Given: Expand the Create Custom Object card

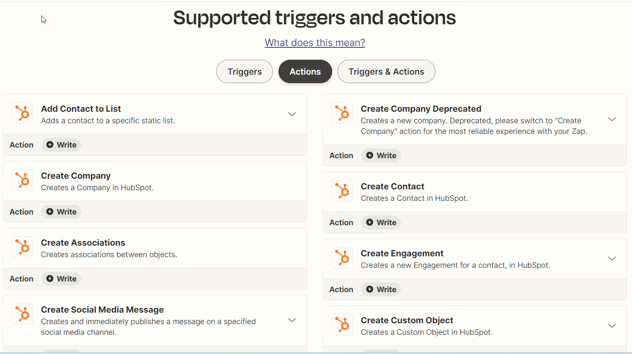Looking at the screenshot, I should (612, 325).
